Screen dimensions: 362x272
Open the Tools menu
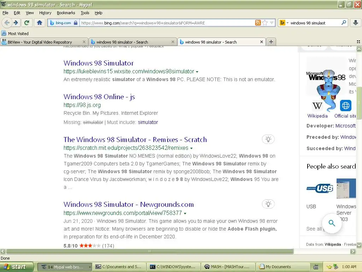[x=85, y=13]
